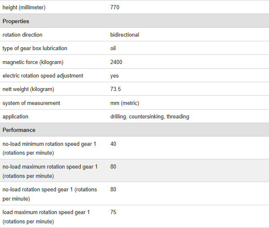Click the 75 rotations per minute value
This screenshot has width=269, height=228.
(113, 212)
